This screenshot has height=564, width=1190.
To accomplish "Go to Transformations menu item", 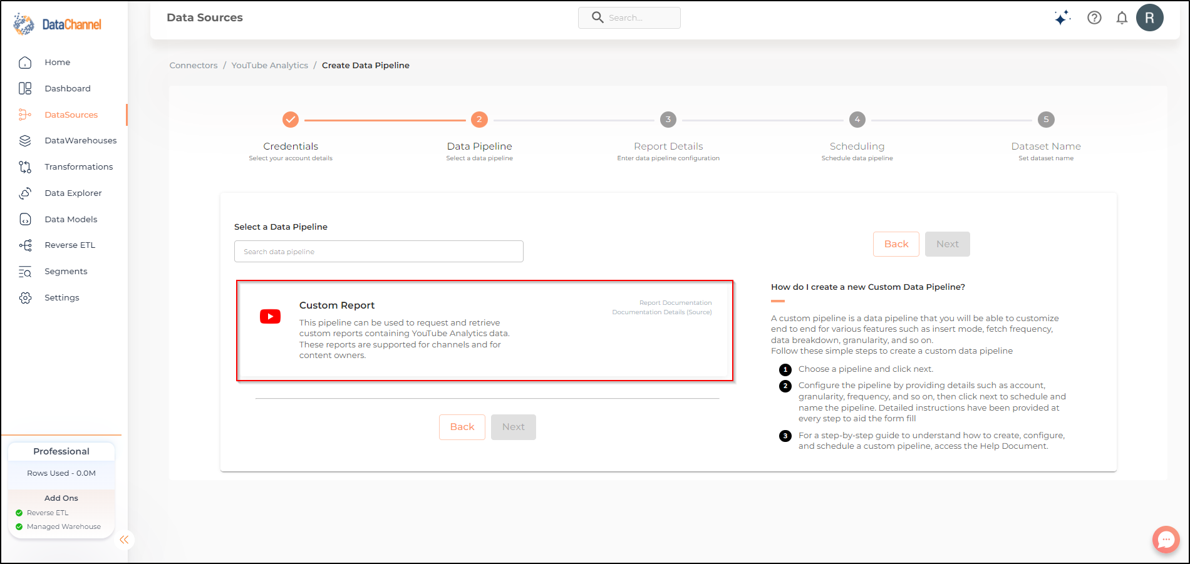I will pos(79,167).
